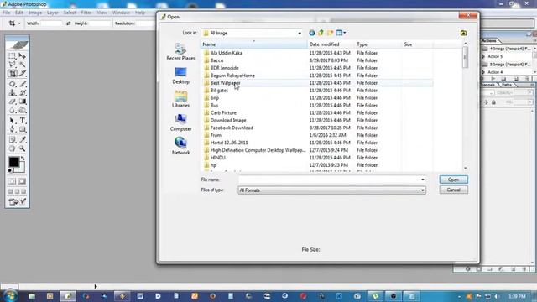
Task: Open the File name dropdown arrow
Action: point(423,180)
